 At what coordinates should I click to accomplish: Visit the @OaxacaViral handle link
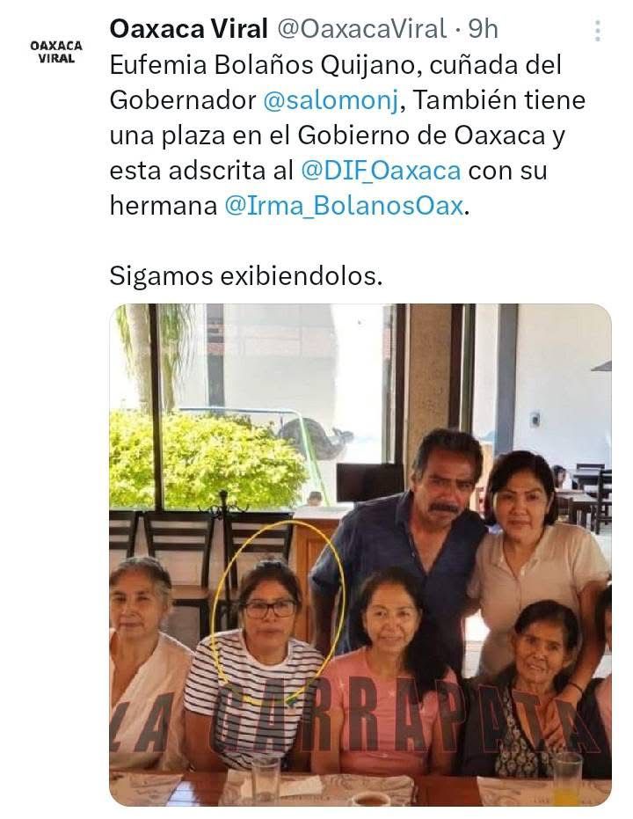pos(361,29)
